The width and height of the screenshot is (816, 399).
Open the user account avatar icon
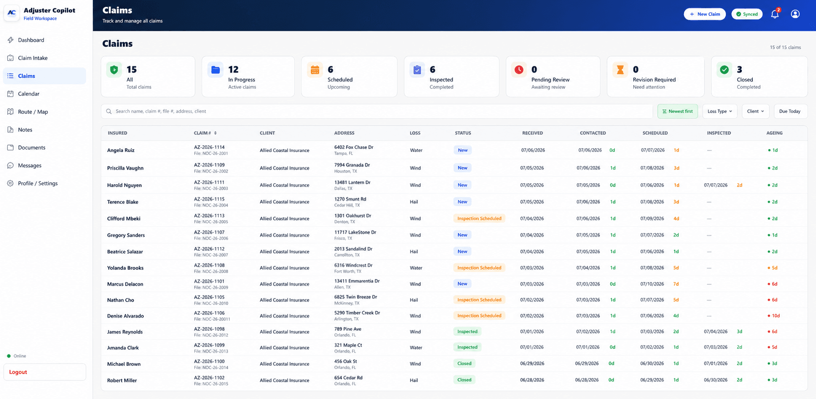(795, 14)
